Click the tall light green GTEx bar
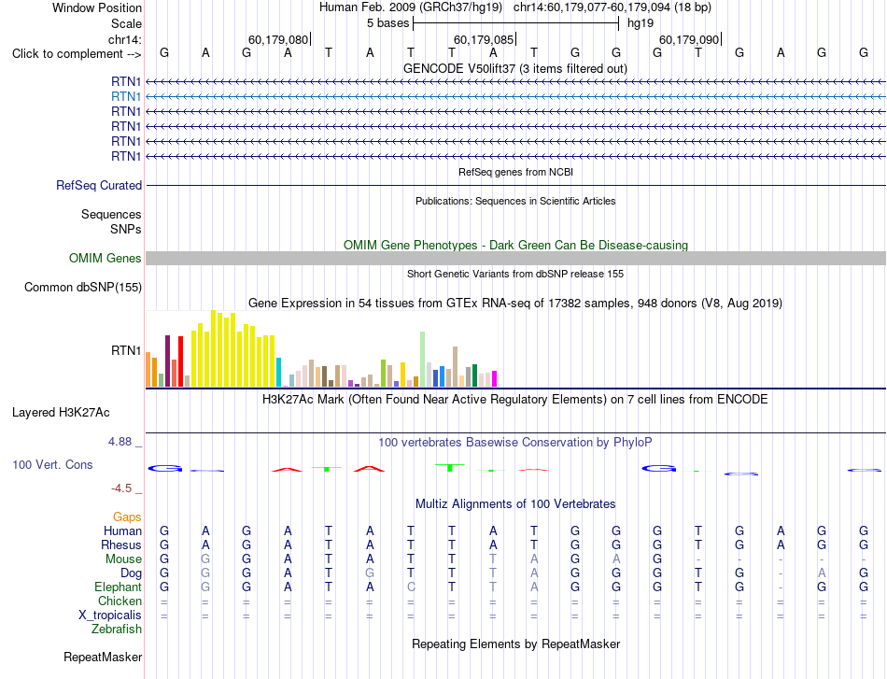 point(423,360)
